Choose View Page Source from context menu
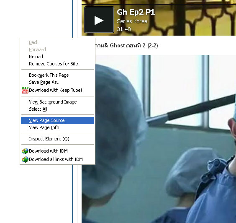The width and height of the screenshot is (236, 223). click(57, 120)
